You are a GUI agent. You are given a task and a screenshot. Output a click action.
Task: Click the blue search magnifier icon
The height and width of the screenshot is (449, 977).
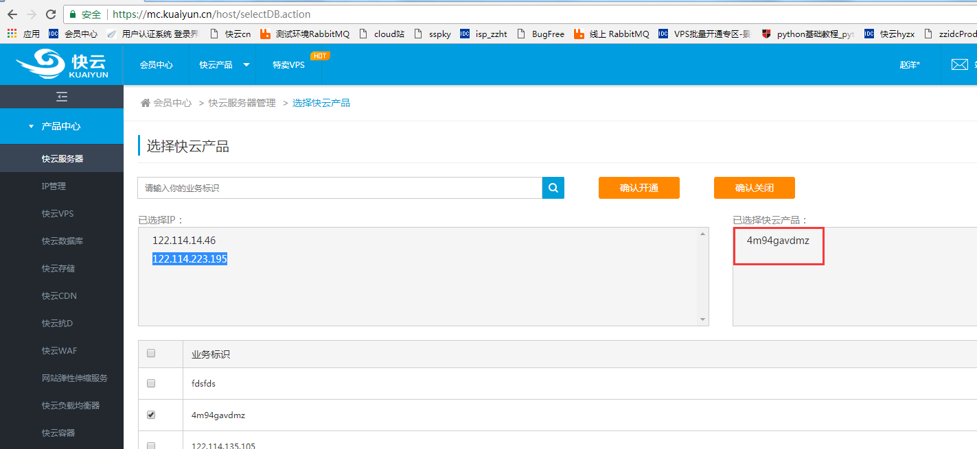point(553,188)
